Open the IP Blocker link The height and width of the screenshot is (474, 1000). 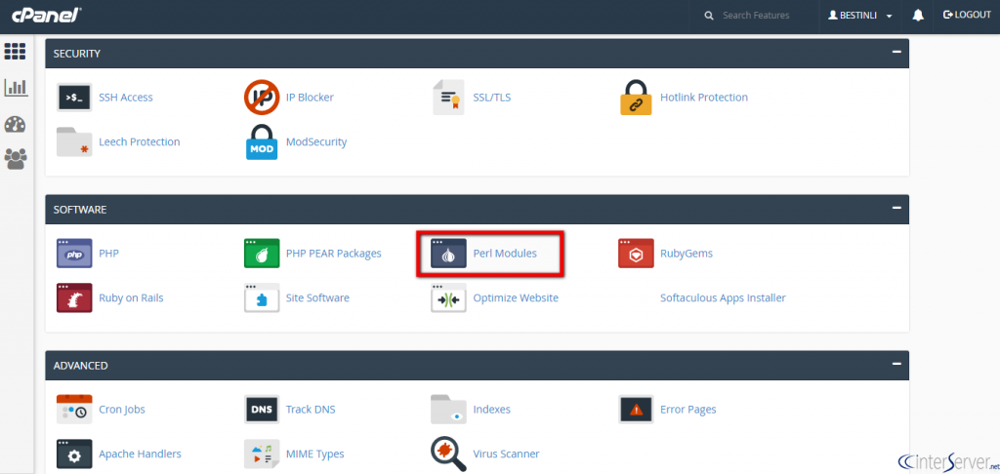(310, 98)
